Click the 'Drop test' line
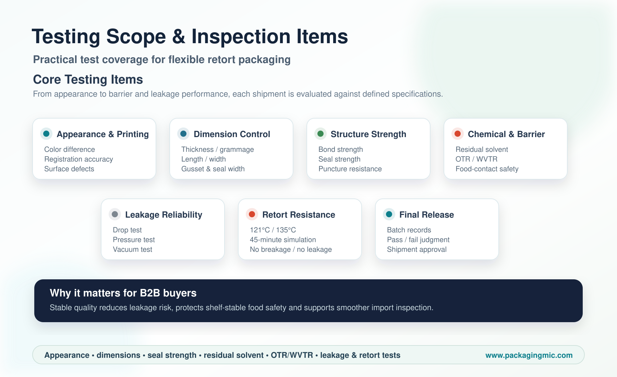 pyautogui.click(x=127, y=230)
